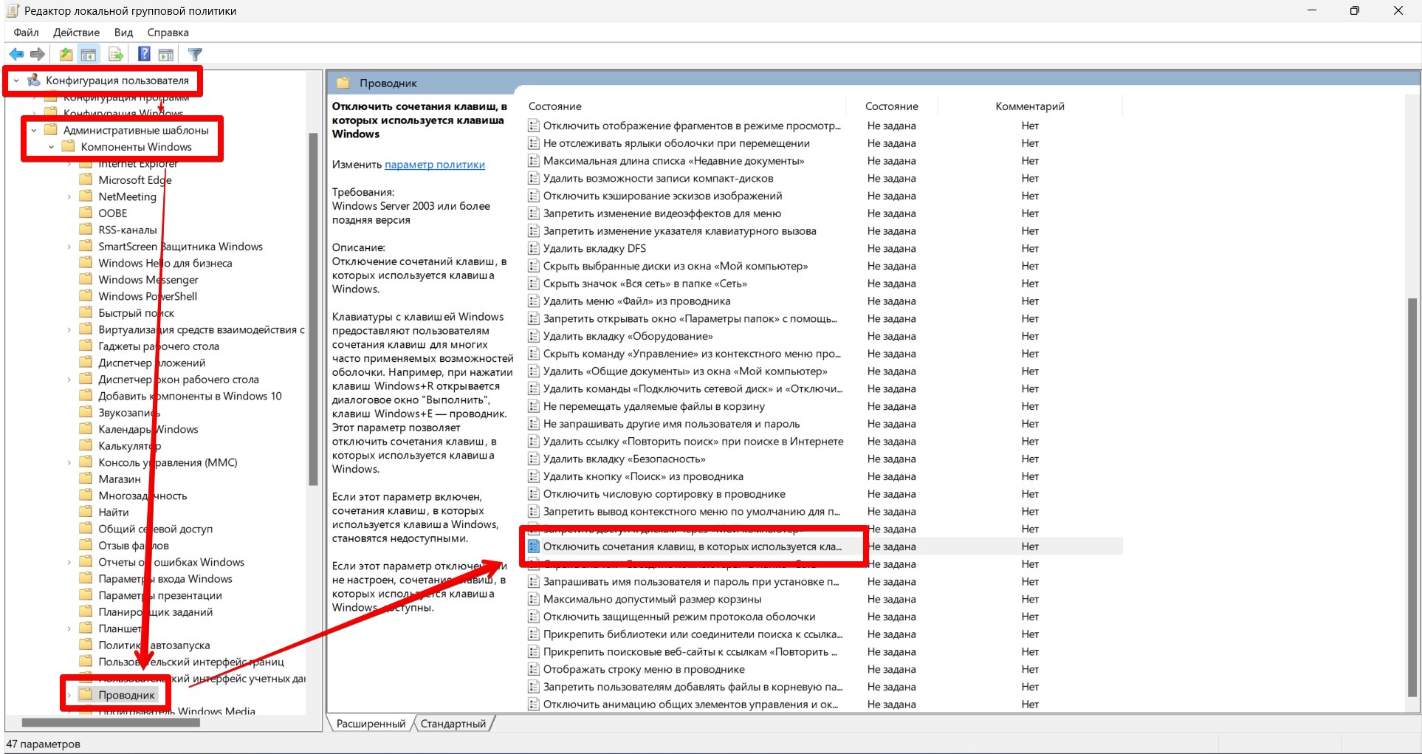1422x754 pixels.
Task: Click policy icon for «Отключить кэширование эскизов изображений»
Action: pyautogui.click(x=534, y=196)
